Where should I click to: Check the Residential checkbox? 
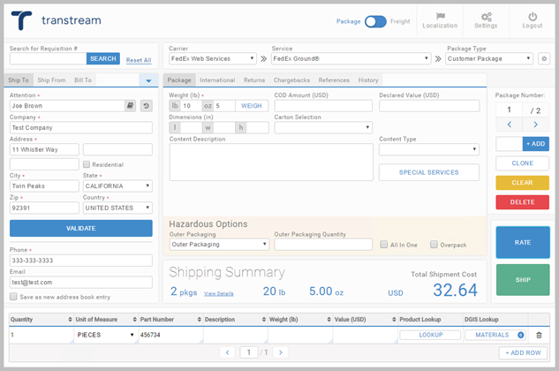coord(87,164)
